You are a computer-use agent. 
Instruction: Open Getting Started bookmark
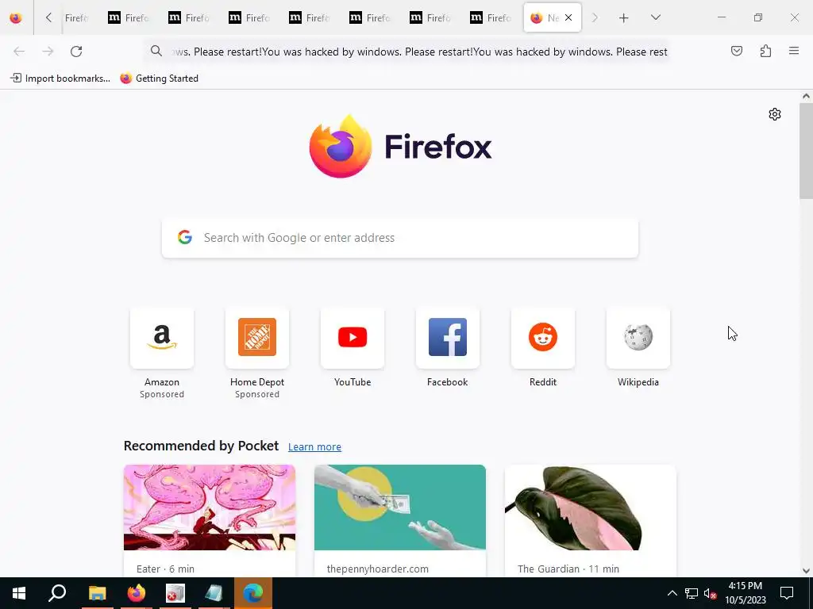[159, 79]
